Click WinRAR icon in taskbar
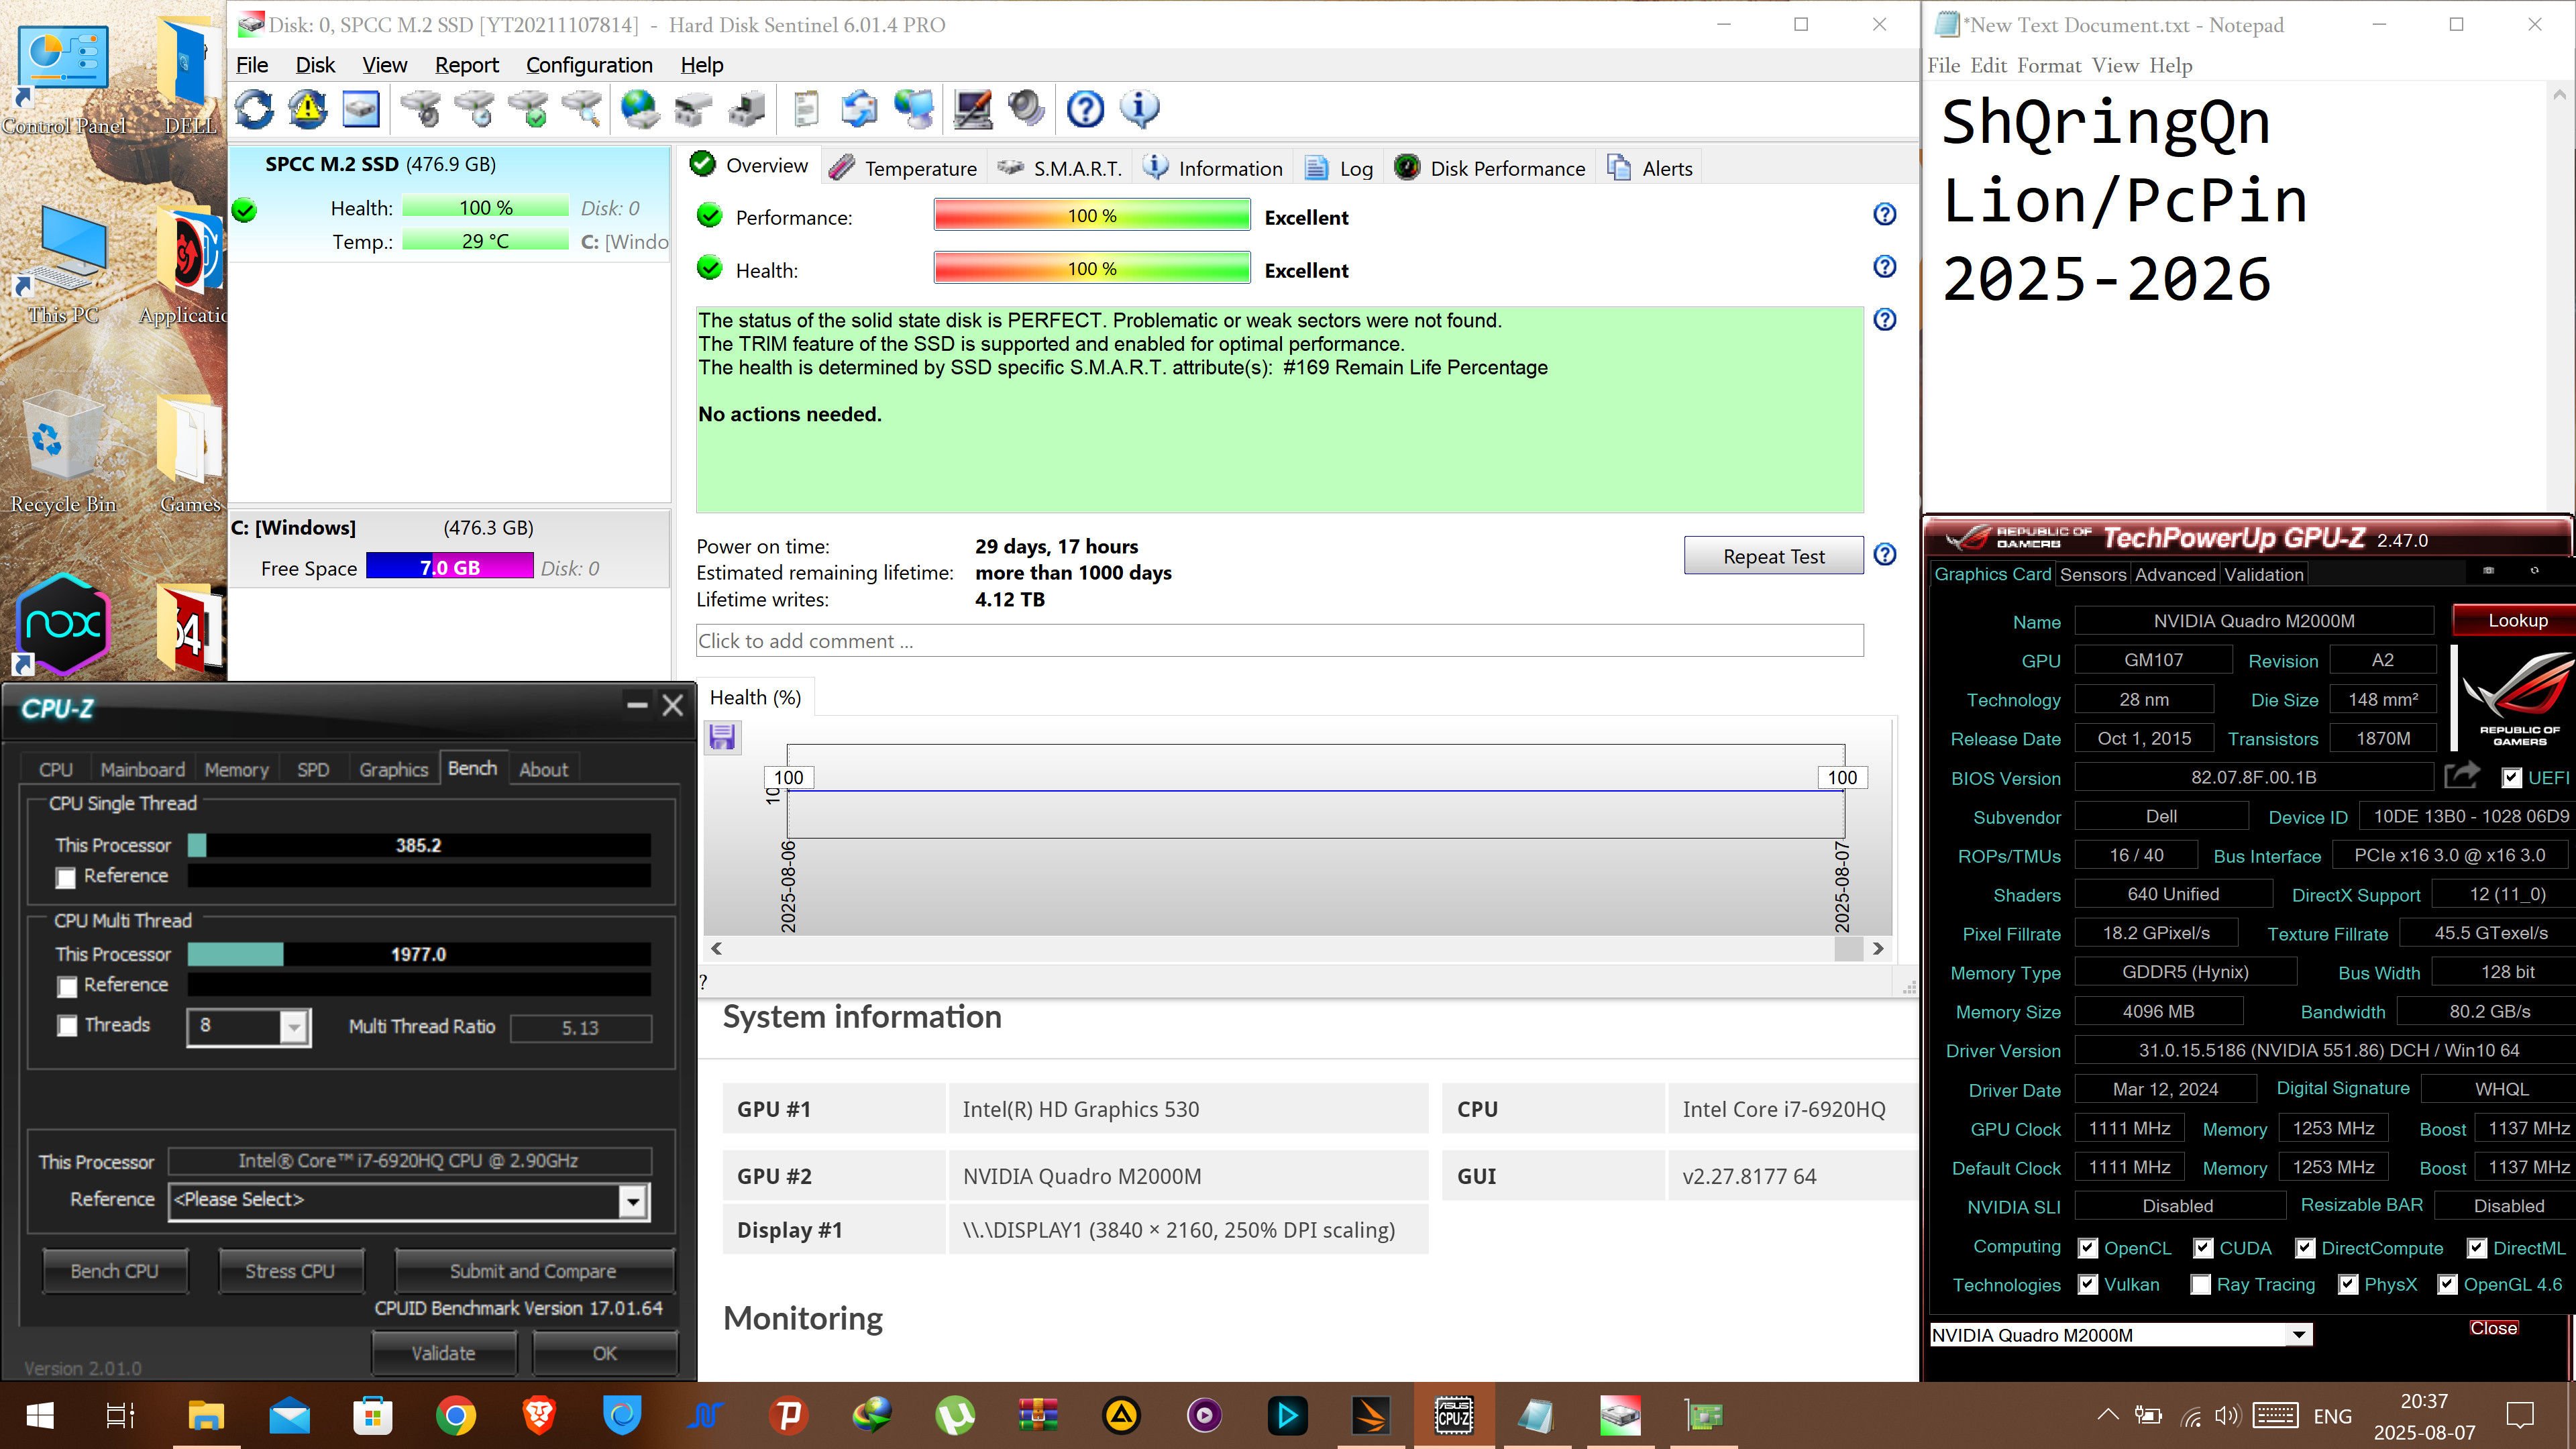The image size is (2576, 1449). coord(1038,1415)
